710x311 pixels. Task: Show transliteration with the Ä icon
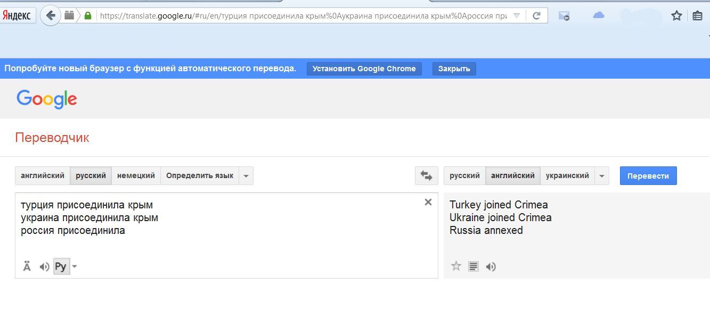[27, 266]
